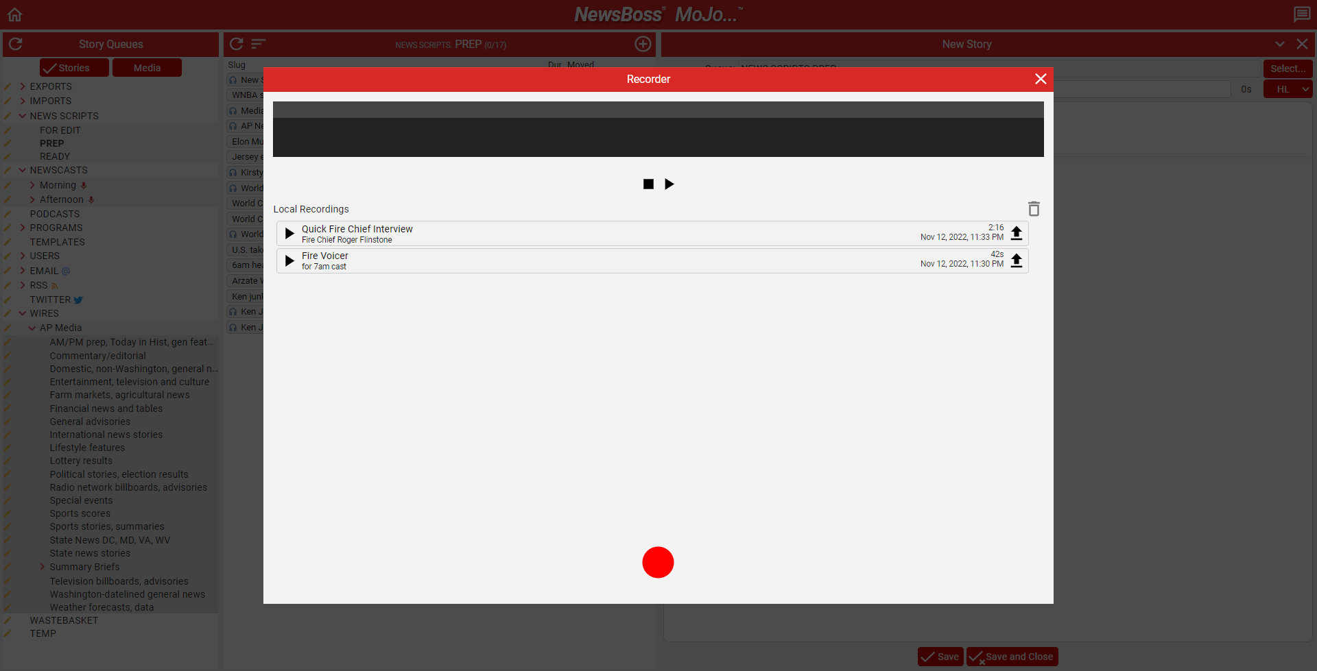Select the FOR EDIT queue
1317x671 pixels.
(60, 130)
